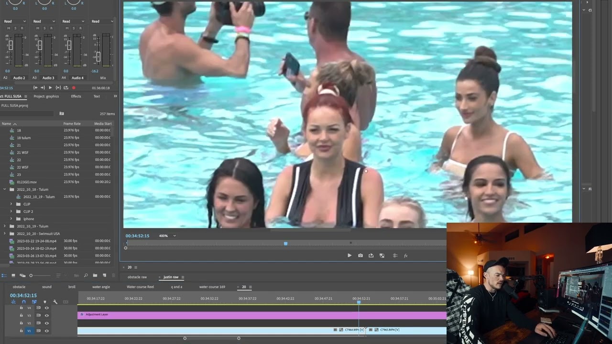Click the lift/export icon beside the camera
Viewport: 612px width, 344px height.
point(371,256)
